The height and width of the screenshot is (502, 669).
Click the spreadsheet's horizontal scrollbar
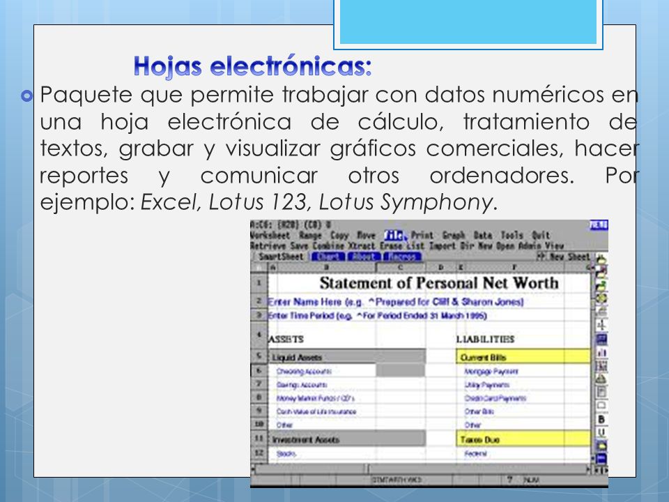tap(422, 469)
